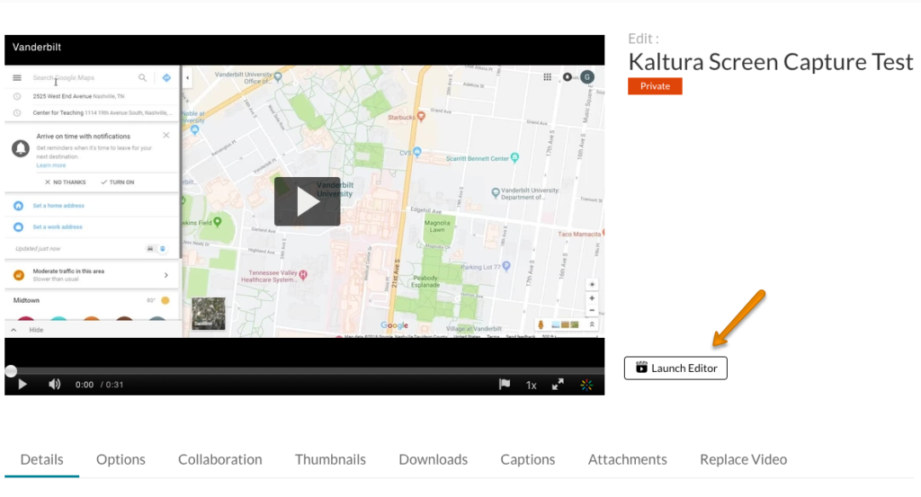Image resolution: width=921 pixels, height=497 pixels.
Task: Click NO THANKS on notifications card
Action: click(65, 182)
